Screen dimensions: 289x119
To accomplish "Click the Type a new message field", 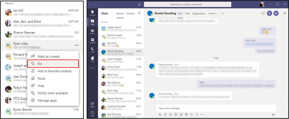I will point(216,108).
